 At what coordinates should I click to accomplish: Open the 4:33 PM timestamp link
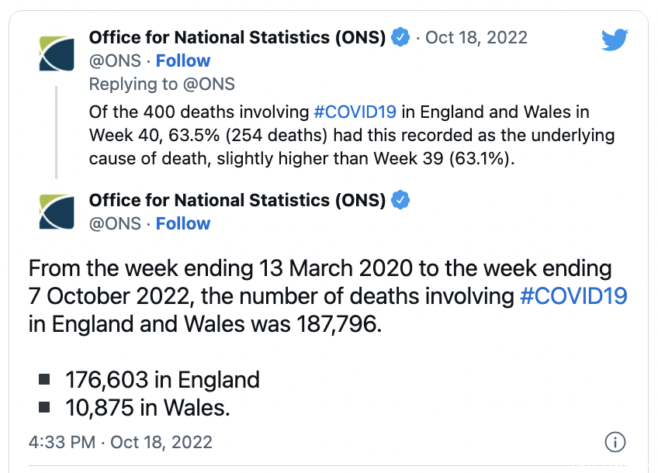[120, 442]
